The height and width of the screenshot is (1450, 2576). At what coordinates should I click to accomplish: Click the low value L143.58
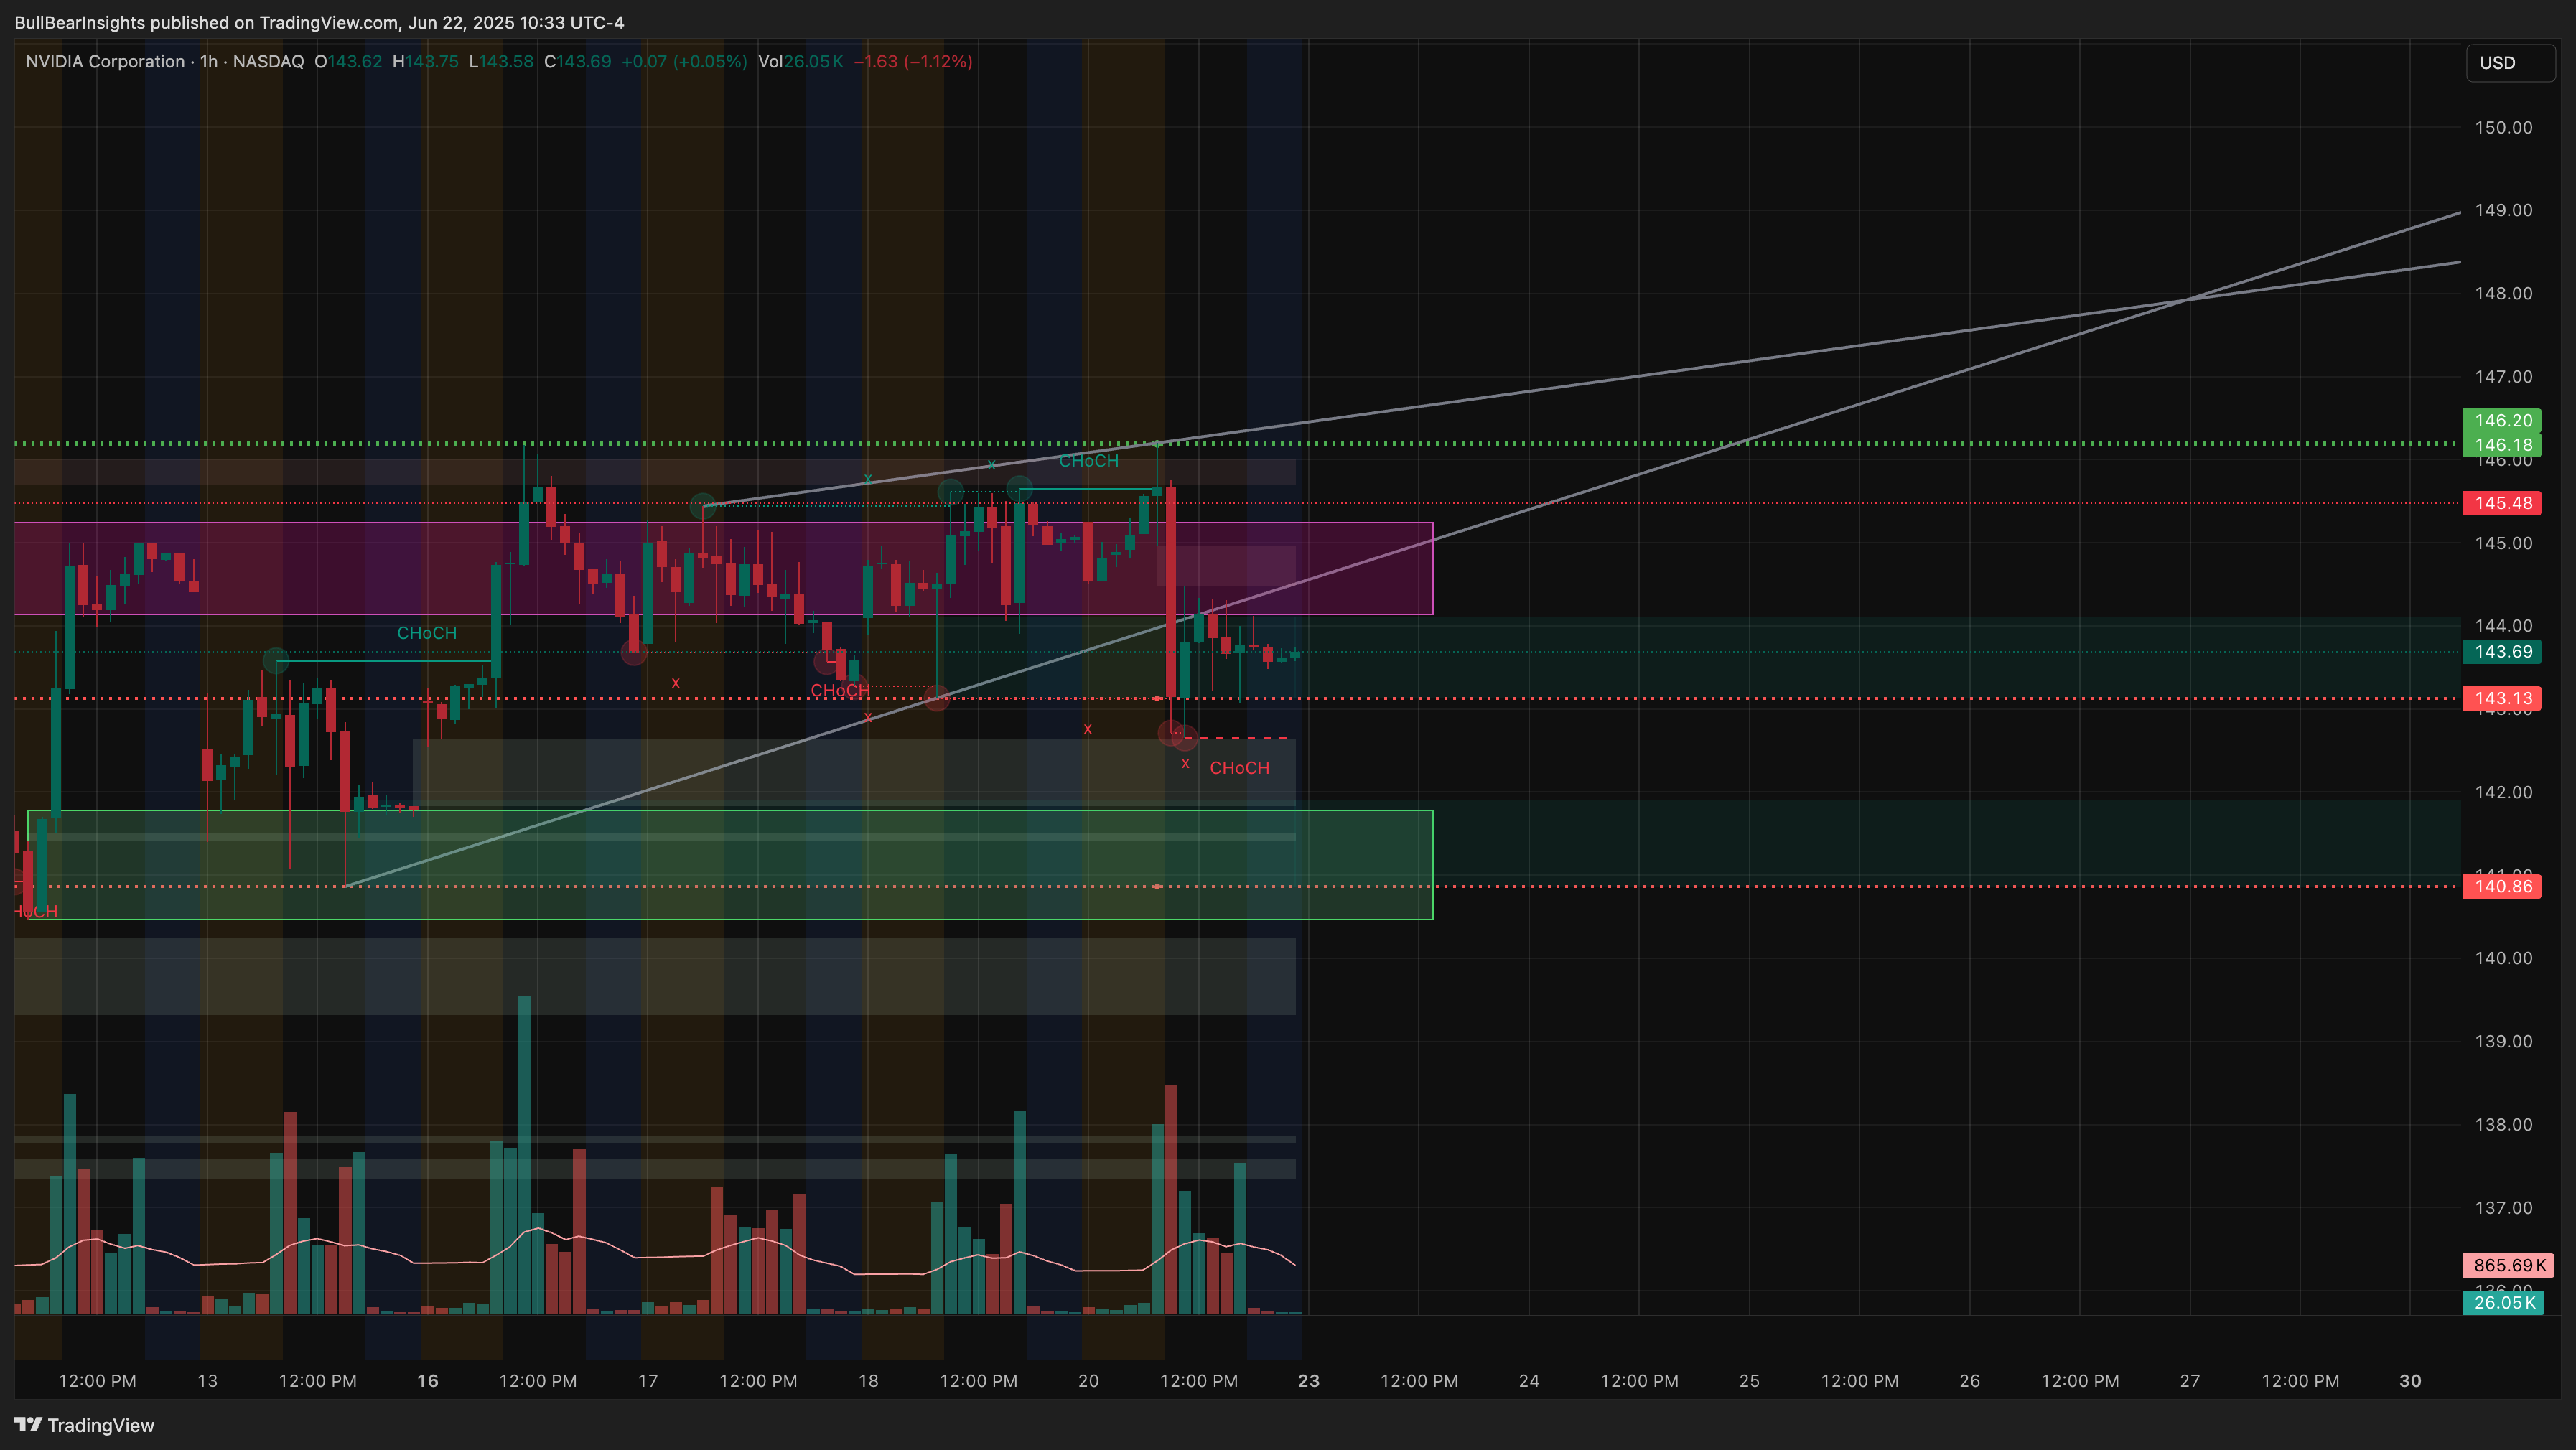click(x=501, y=61)
